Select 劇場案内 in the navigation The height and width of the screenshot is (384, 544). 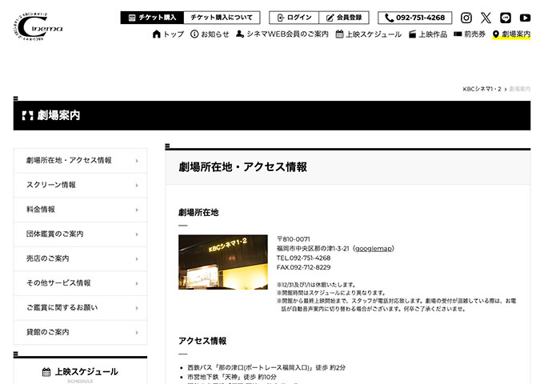pyautogui.click(x=511, y=34)
